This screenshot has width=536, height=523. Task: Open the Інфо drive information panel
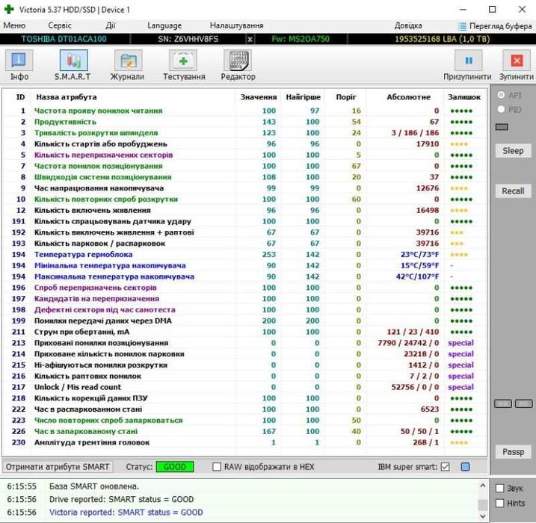[x=19, y=61]
